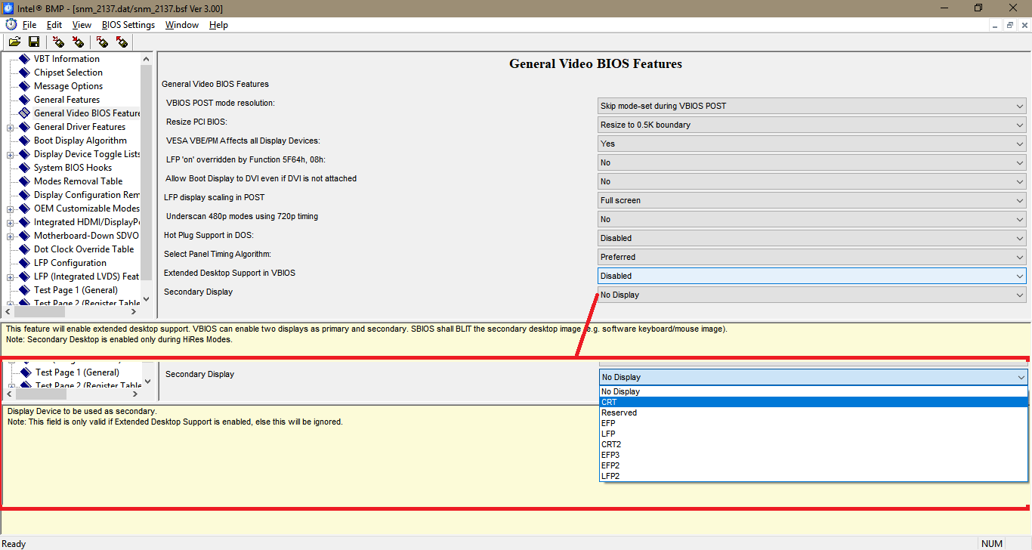Select the Display Device Toggle Lists tree label
Viewport: 1032px width, 550px height.
point(87,154)
